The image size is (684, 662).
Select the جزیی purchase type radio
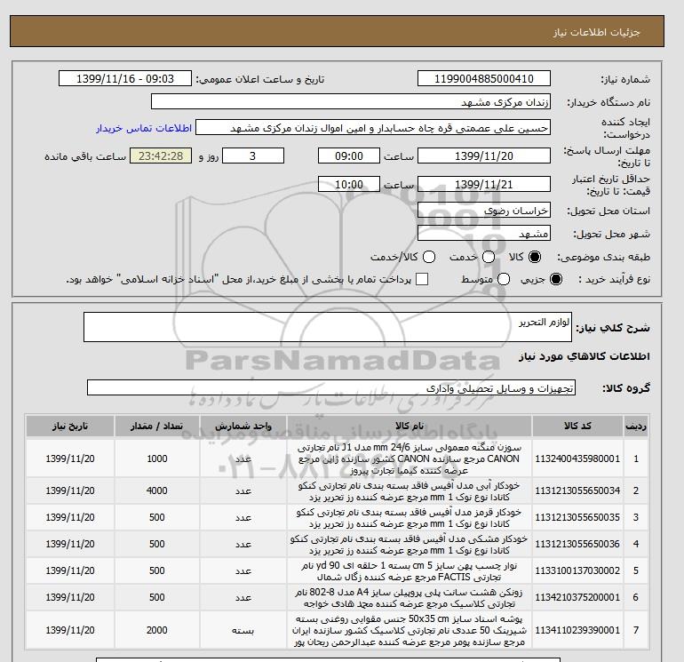(556, 279)
